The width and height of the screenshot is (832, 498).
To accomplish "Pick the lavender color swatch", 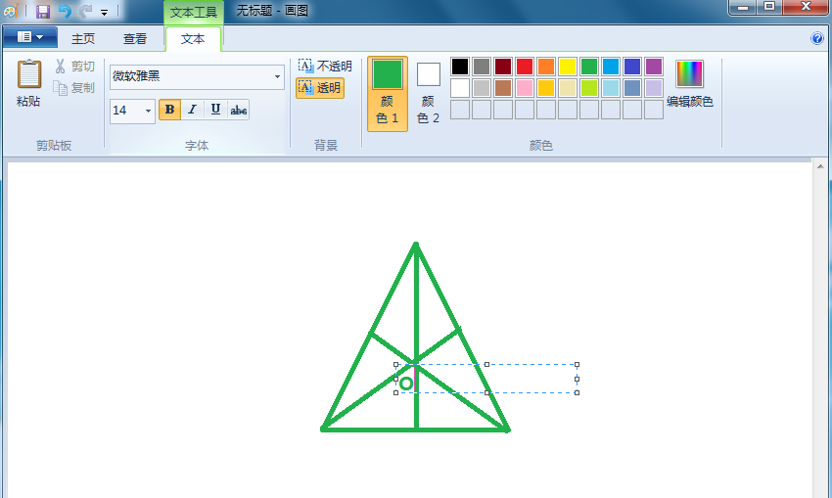I will (x=654, y=88).
